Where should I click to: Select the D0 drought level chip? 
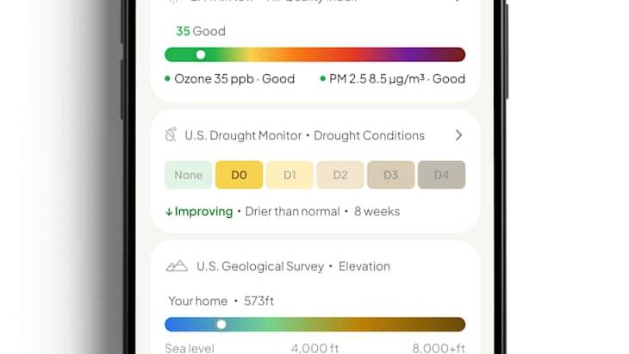(x=239, y=175)
